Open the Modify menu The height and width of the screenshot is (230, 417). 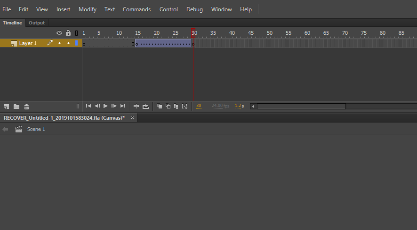point(88,9)
